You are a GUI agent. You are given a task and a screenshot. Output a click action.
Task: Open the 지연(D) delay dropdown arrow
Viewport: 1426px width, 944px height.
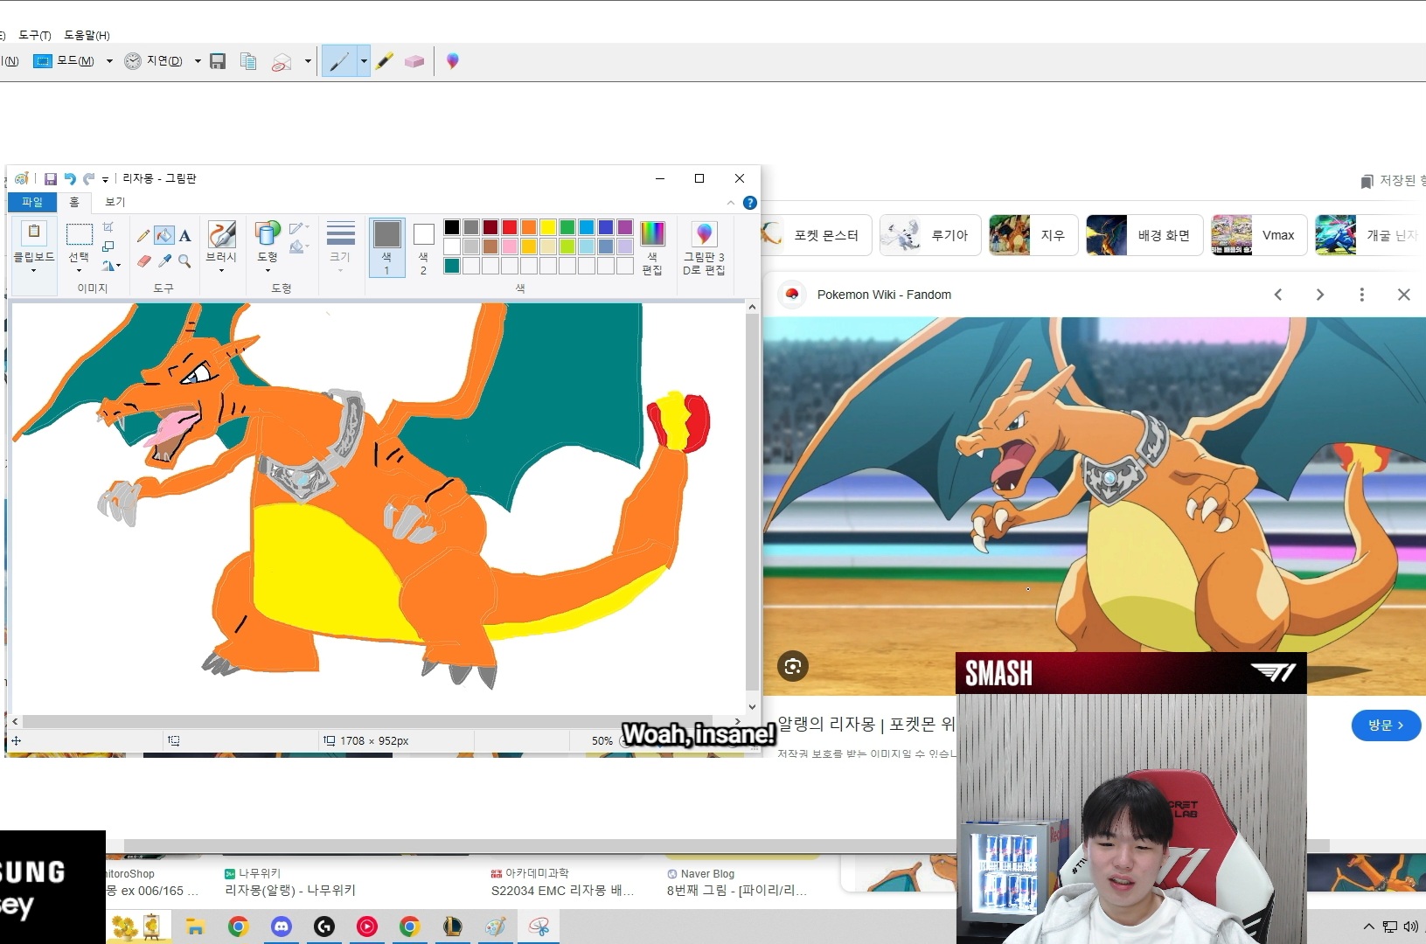coord(198,61)
